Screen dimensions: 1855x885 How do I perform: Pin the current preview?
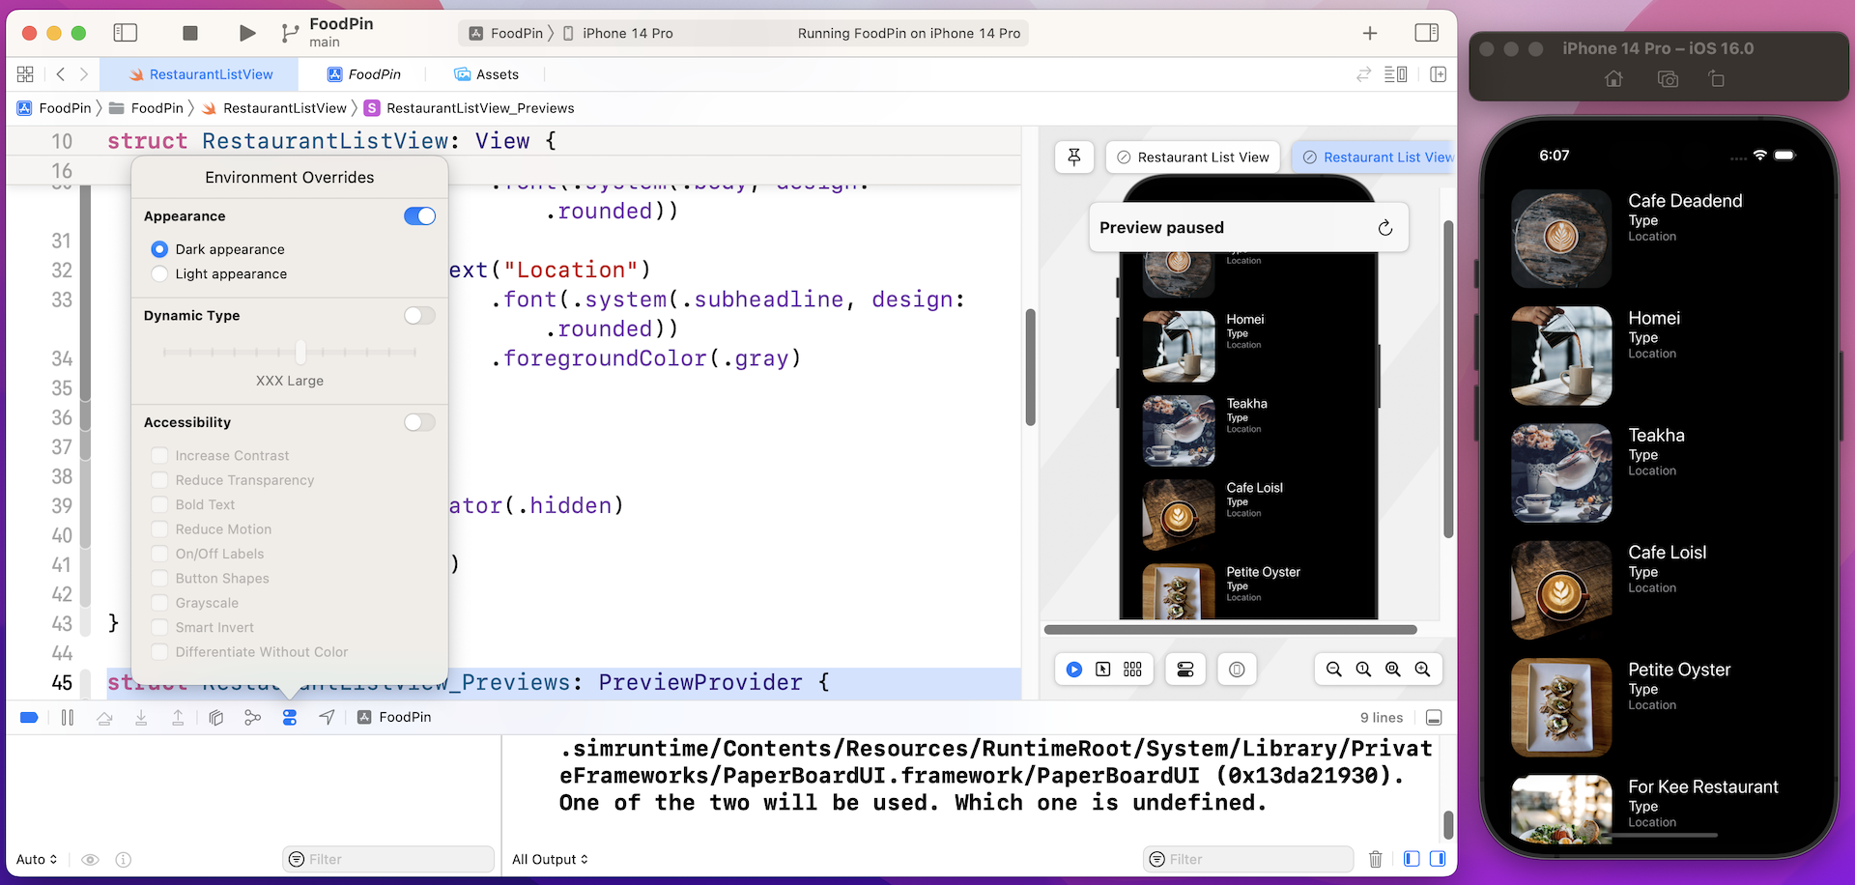pyautogui.click(x=1074, y=157)
